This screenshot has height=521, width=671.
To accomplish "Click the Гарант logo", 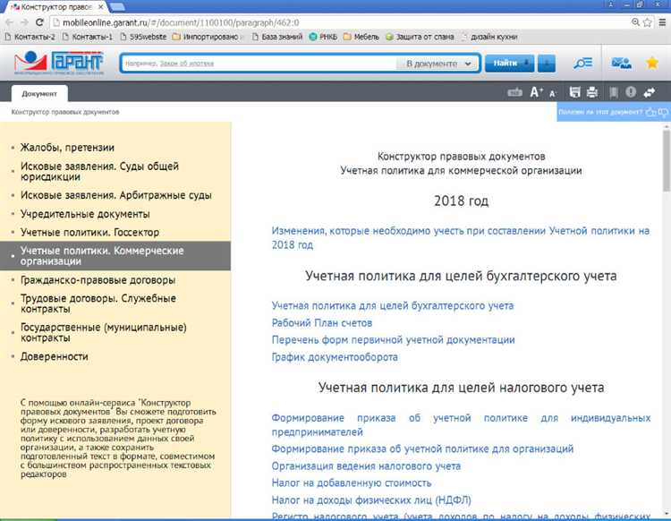I will click(59, 63).
